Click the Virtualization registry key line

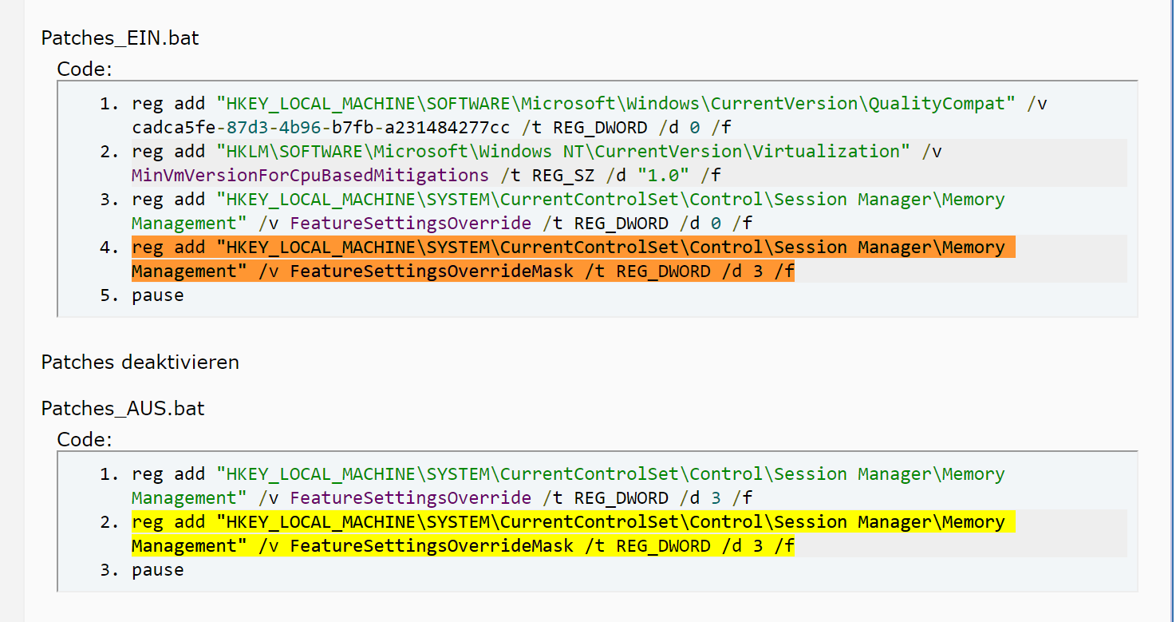539,151
